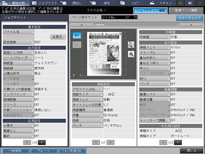Open the 読出し recall tab
The width and height of the screenshot is (205, 154).
point(73,3)
